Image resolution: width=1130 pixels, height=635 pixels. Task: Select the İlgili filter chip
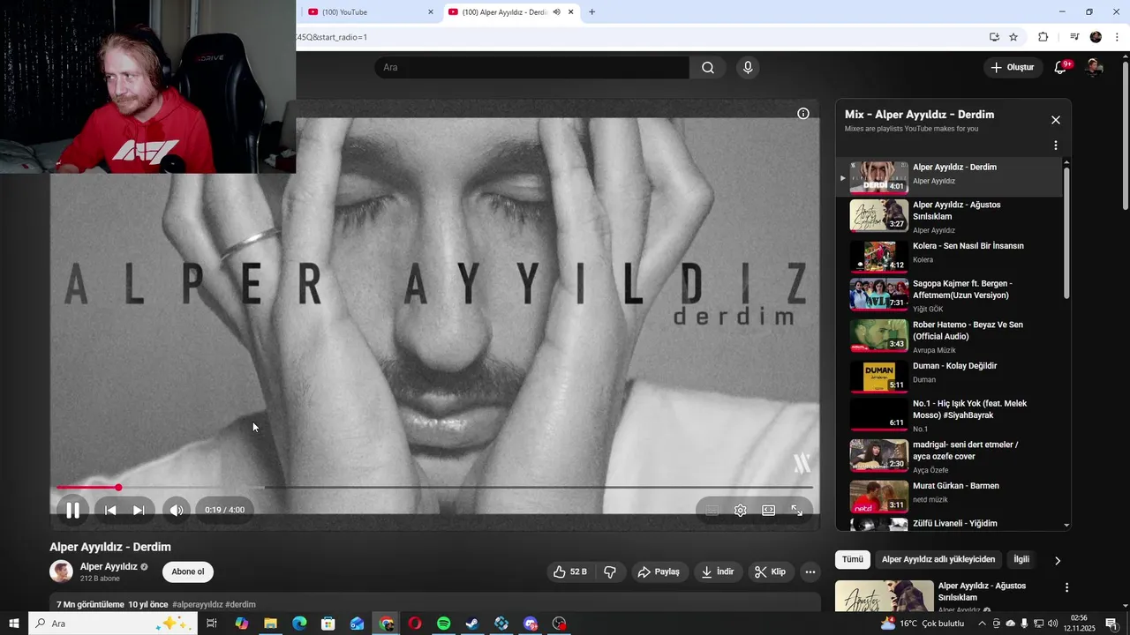(1021, 559)
